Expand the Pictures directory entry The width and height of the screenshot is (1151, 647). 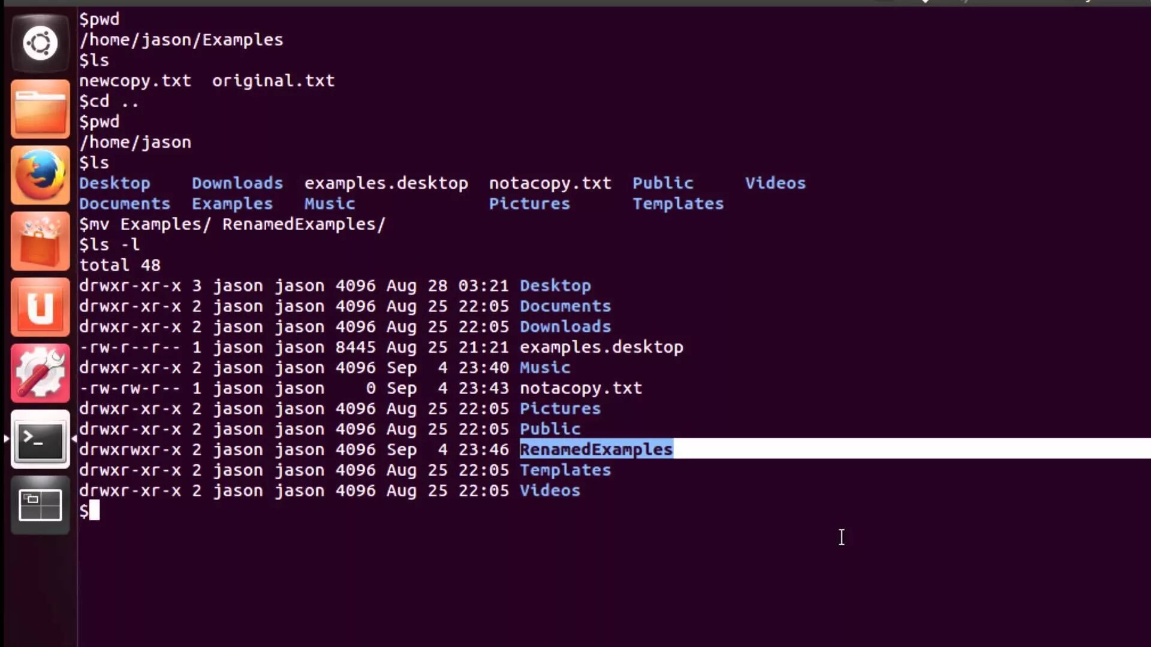tap(561, 409)
